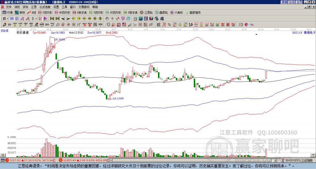Select the red pencil drawing tool
The image size is (316, 169).
[4, 25]
